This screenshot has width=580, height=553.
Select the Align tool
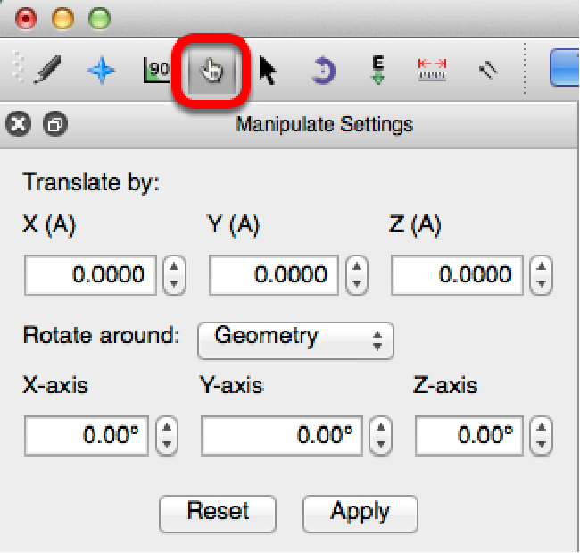(486, 71)
